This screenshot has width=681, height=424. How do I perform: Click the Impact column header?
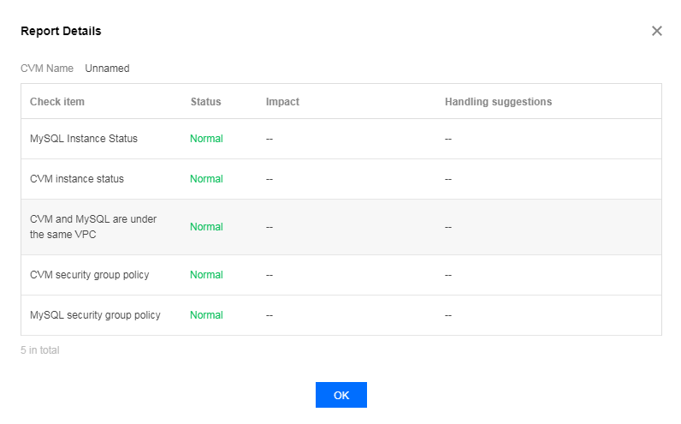click(282, 102)
